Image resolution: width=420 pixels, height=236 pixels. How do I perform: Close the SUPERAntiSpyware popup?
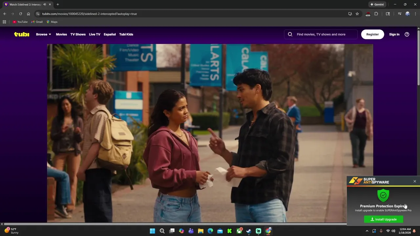click(415, 181)
